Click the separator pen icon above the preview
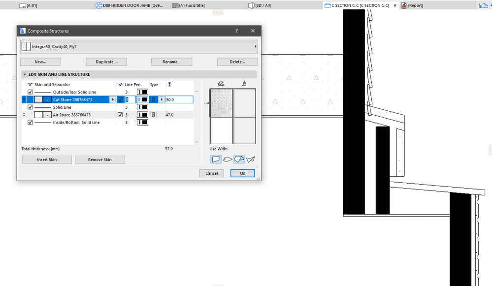The height and width of the screenshot is (286, 492). (244, 83)
